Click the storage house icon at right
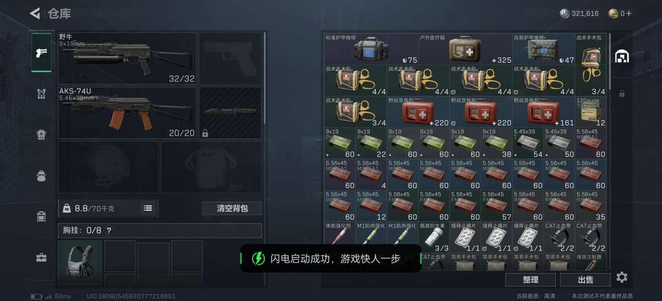Image resolution: width=662 pixels, height=301 pixels. coord(622,56)
